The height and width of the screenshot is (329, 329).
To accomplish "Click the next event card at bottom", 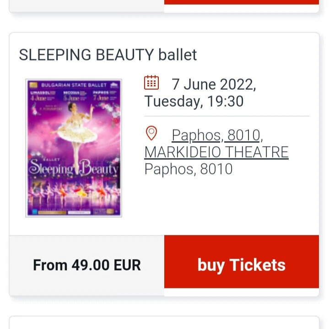I will [x=164, y=323].
